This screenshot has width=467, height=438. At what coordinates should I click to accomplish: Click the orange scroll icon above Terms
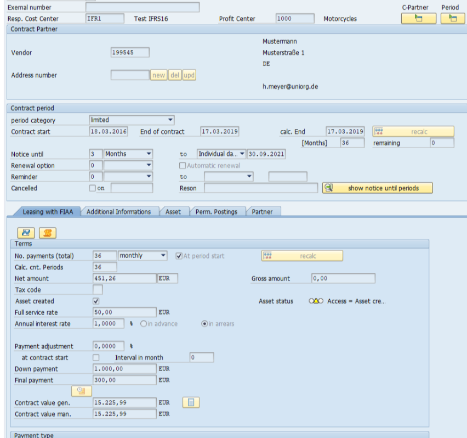click(x=47, y=233)
